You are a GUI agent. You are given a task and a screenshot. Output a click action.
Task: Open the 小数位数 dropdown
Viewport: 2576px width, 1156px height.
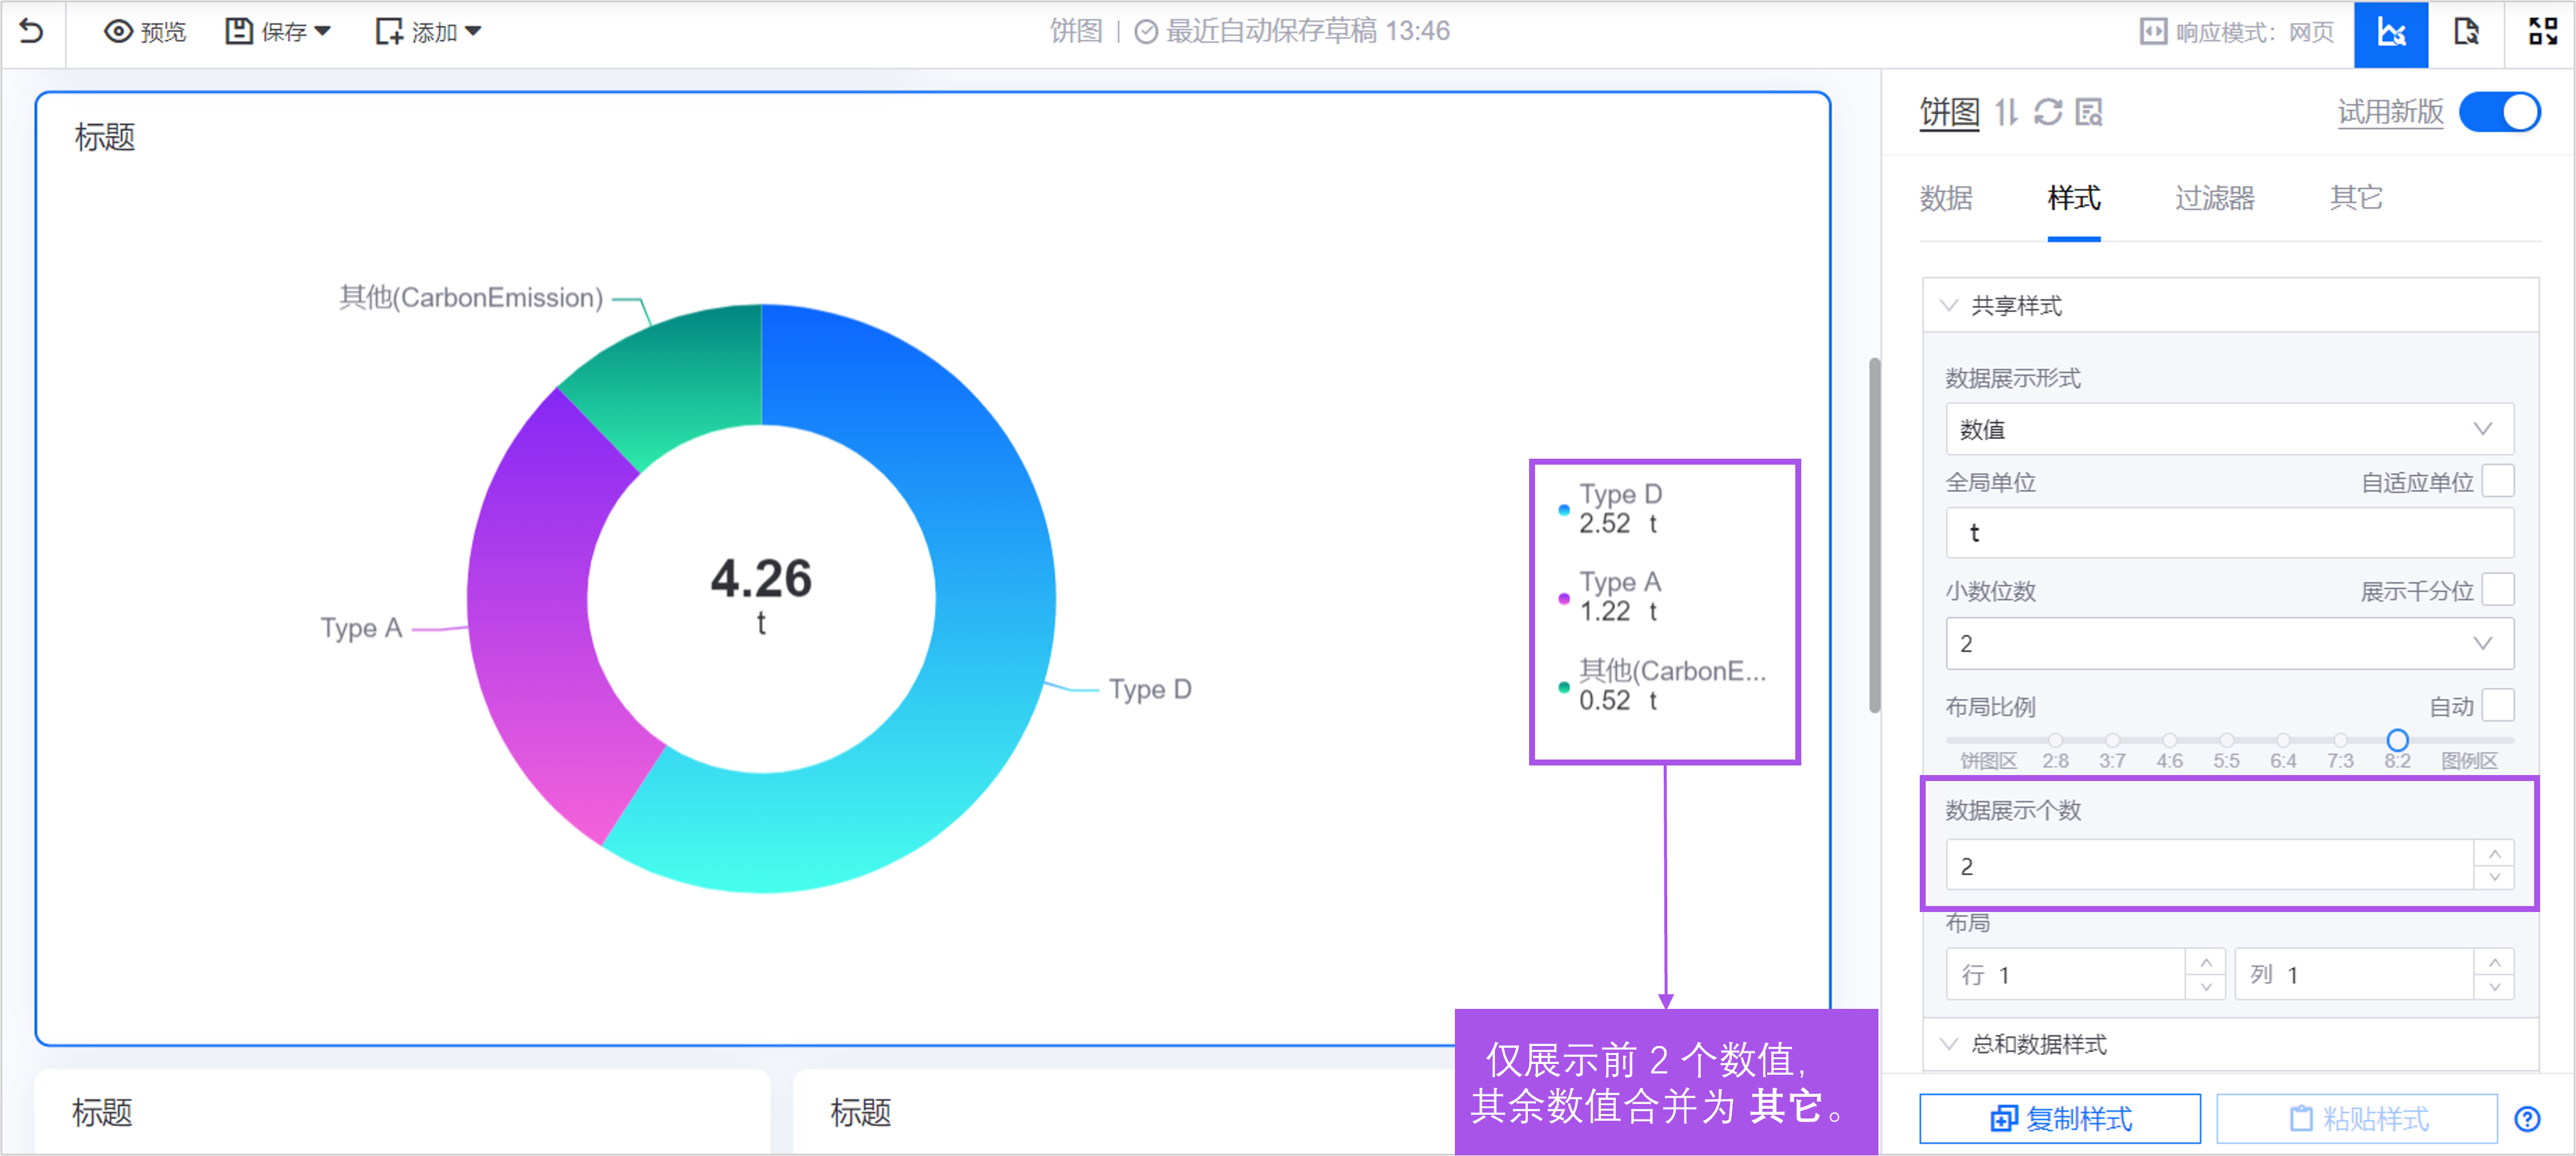(2229, 643)
